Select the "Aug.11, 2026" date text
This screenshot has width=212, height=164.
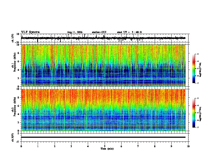[x=75, y=32]
